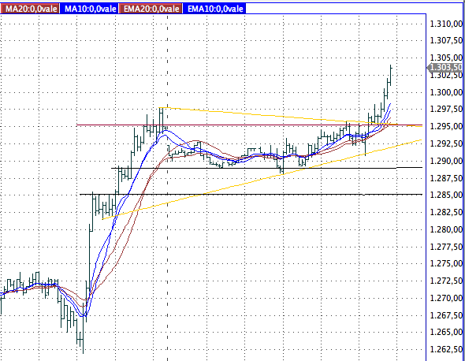Click the 1.272,50 price axis label
Screen dimensions: 465x361
446,281
